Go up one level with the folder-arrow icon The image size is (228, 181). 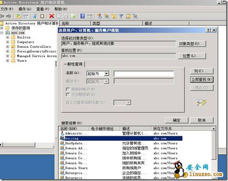click(x=18, y=16)
